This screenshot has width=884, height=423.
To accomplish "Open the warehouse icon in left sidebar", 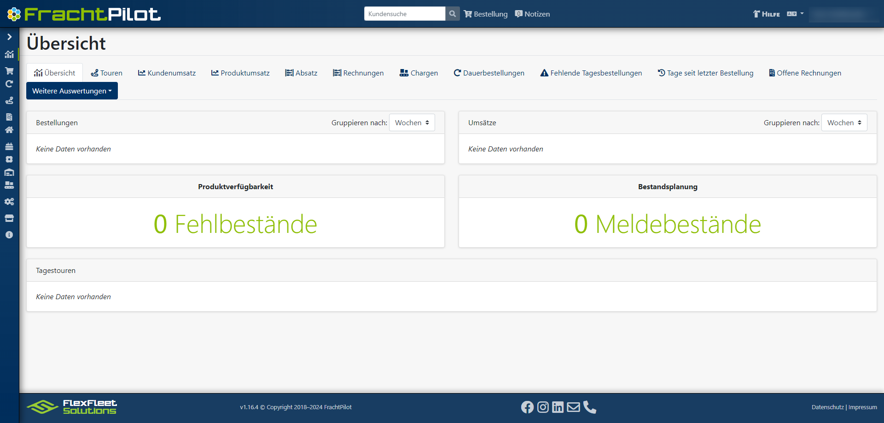I will click(9, 172).
